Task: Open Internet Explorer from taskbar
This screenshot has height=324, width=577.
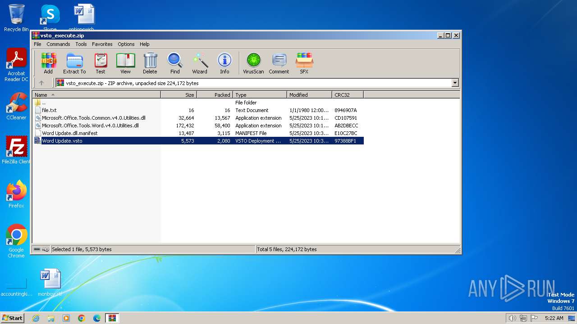Action: 36,318
